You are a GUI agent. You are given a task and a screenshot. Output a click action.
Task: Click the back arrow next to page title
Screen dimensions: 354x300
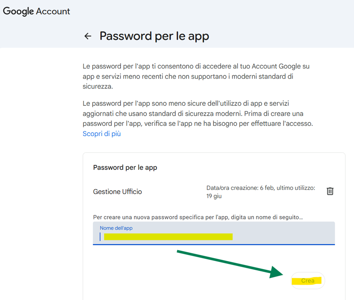pos(88,36)
